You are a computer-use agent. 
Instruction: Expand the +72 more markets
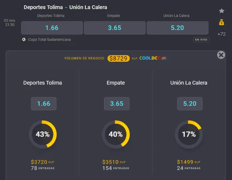[x=221, y=34]
